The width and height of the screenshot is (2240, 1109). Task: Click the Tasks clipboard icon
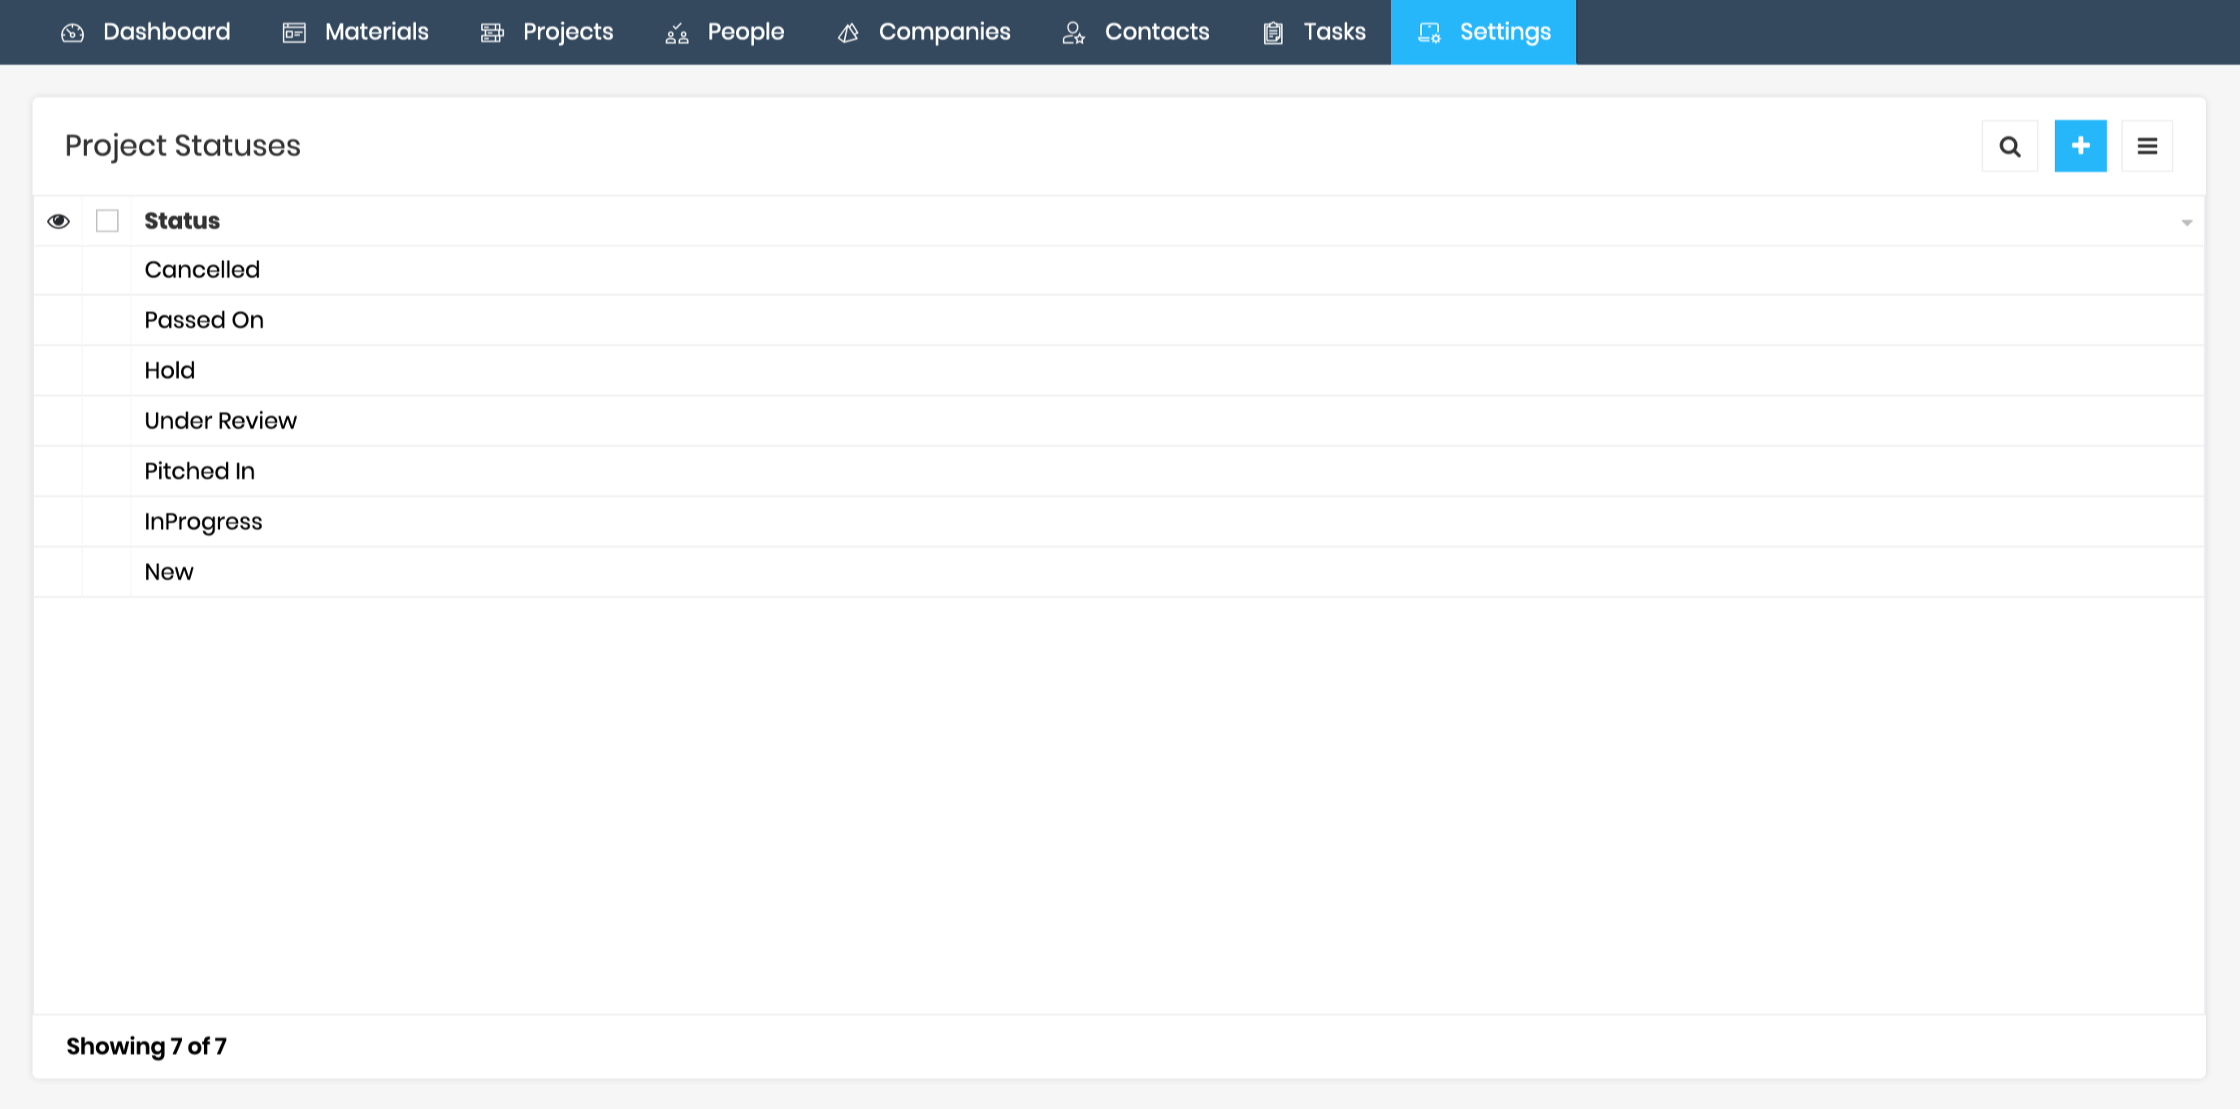coord(1272,33)
